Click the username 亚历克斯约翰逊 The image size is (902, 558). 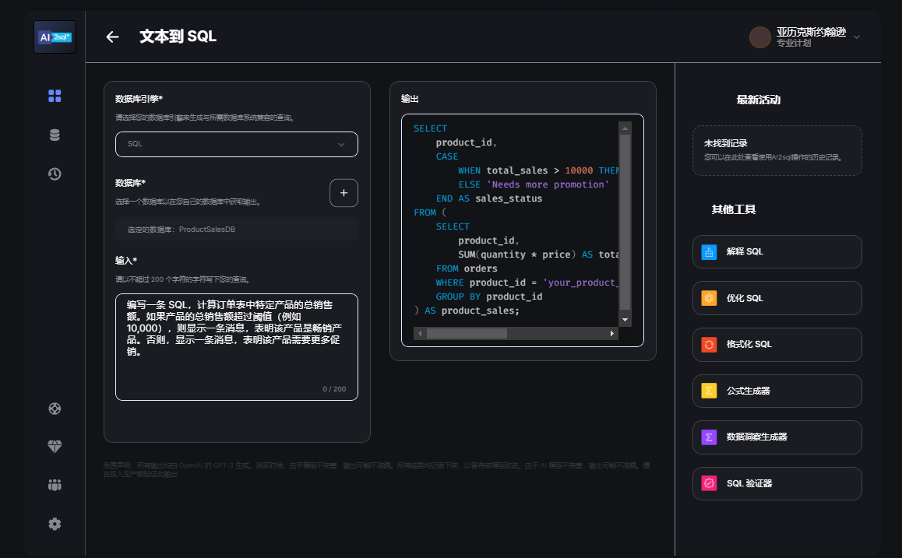811,32
